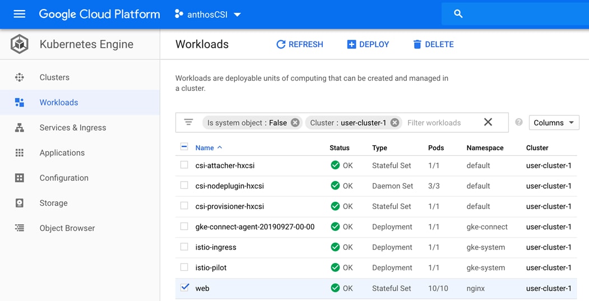The width and height of the screenshot is (589, 301).
Task: Click green OK status icon for csi-attacher-hxcsi
Action: click(335, 165)
